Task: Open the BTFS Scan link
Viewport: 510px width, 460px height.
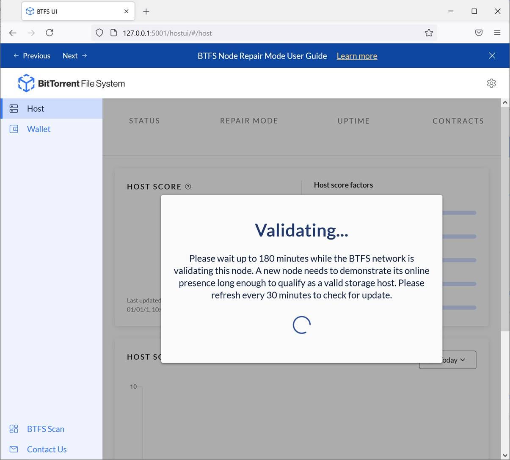Action: tap(46, 429)
